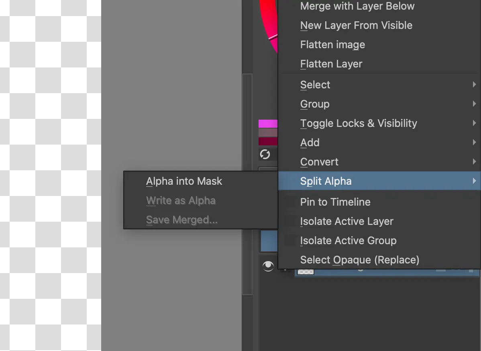The image size is (481, 351).
Task: Open the Group submenu
Action: point(379,104)
